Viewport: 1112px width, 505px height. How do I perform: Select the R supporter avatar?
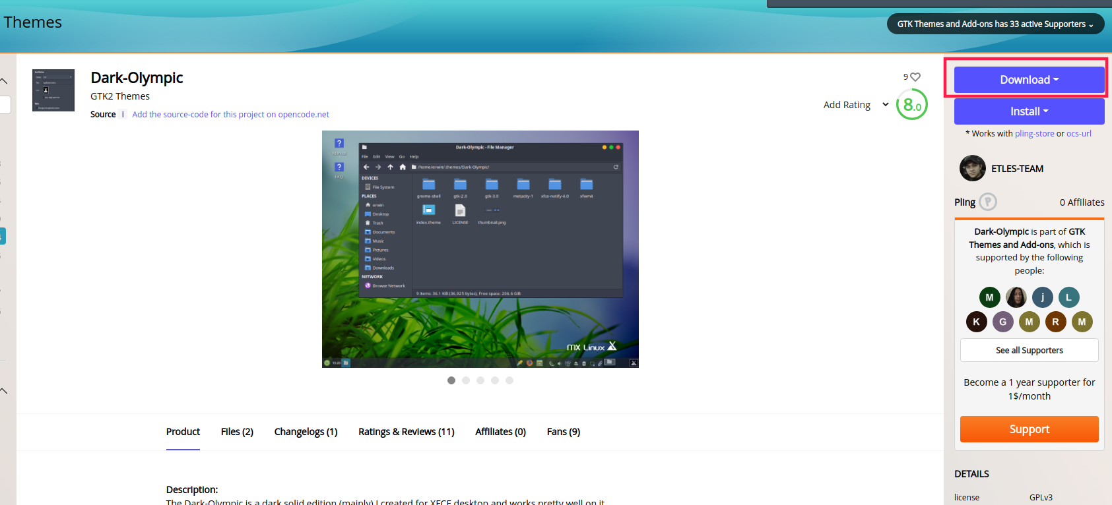point(1056,322)
